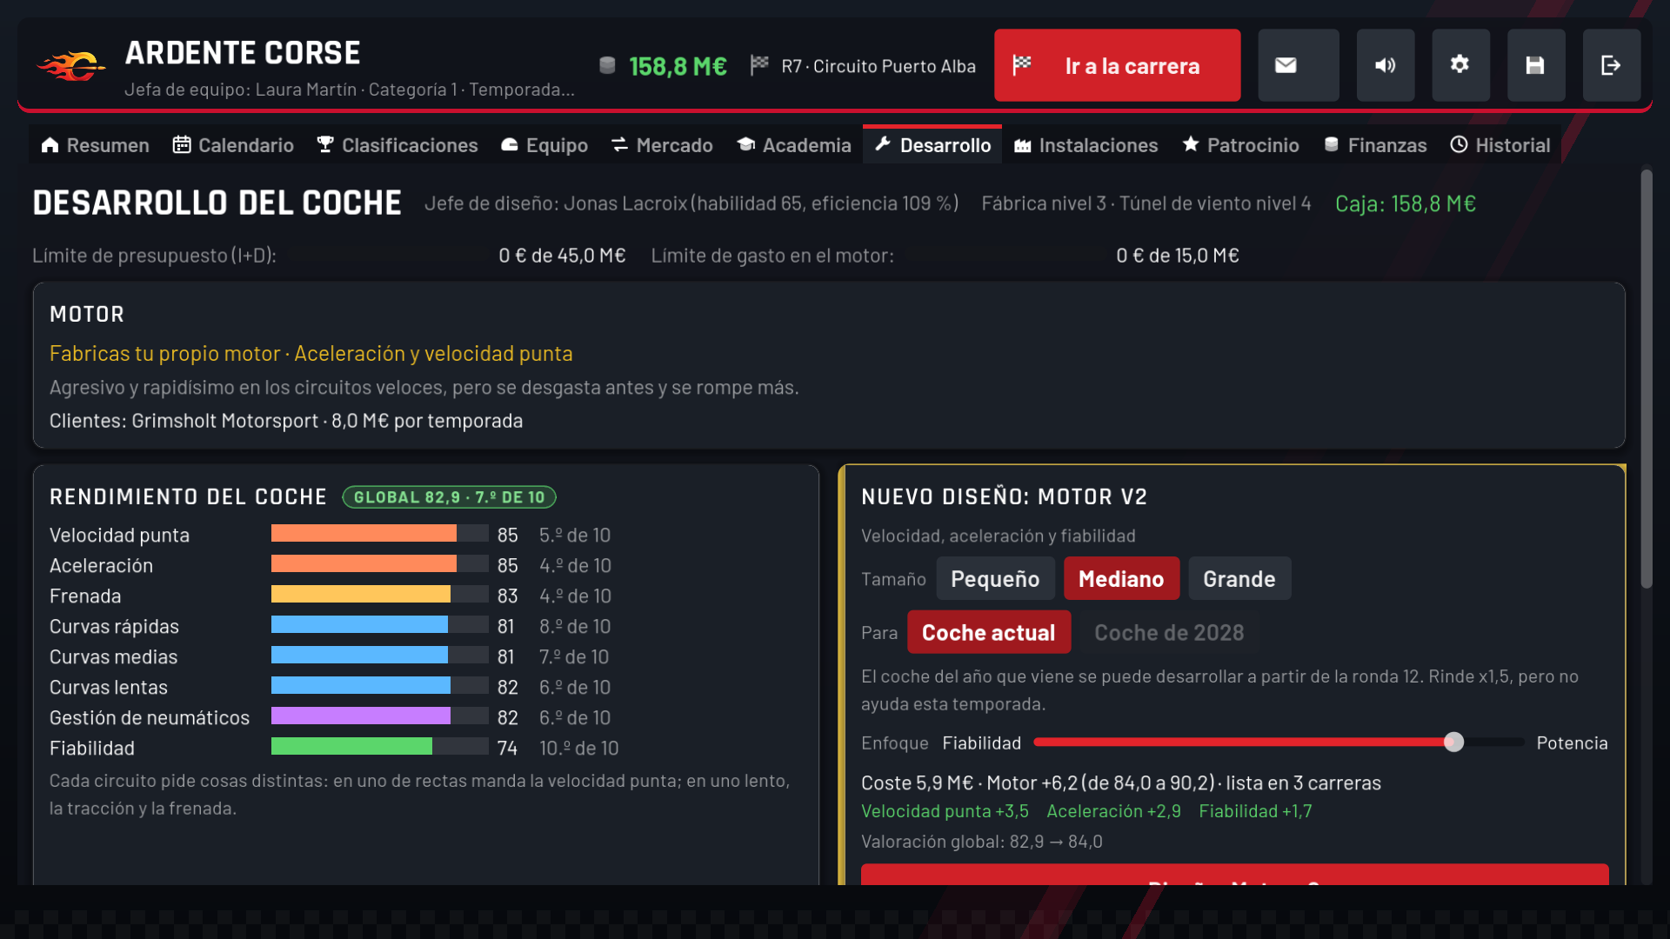Image resolution: width=1670 pixels, height=939 pixels.
Task: Go to the Academia tab
Action: pos(793,145)
